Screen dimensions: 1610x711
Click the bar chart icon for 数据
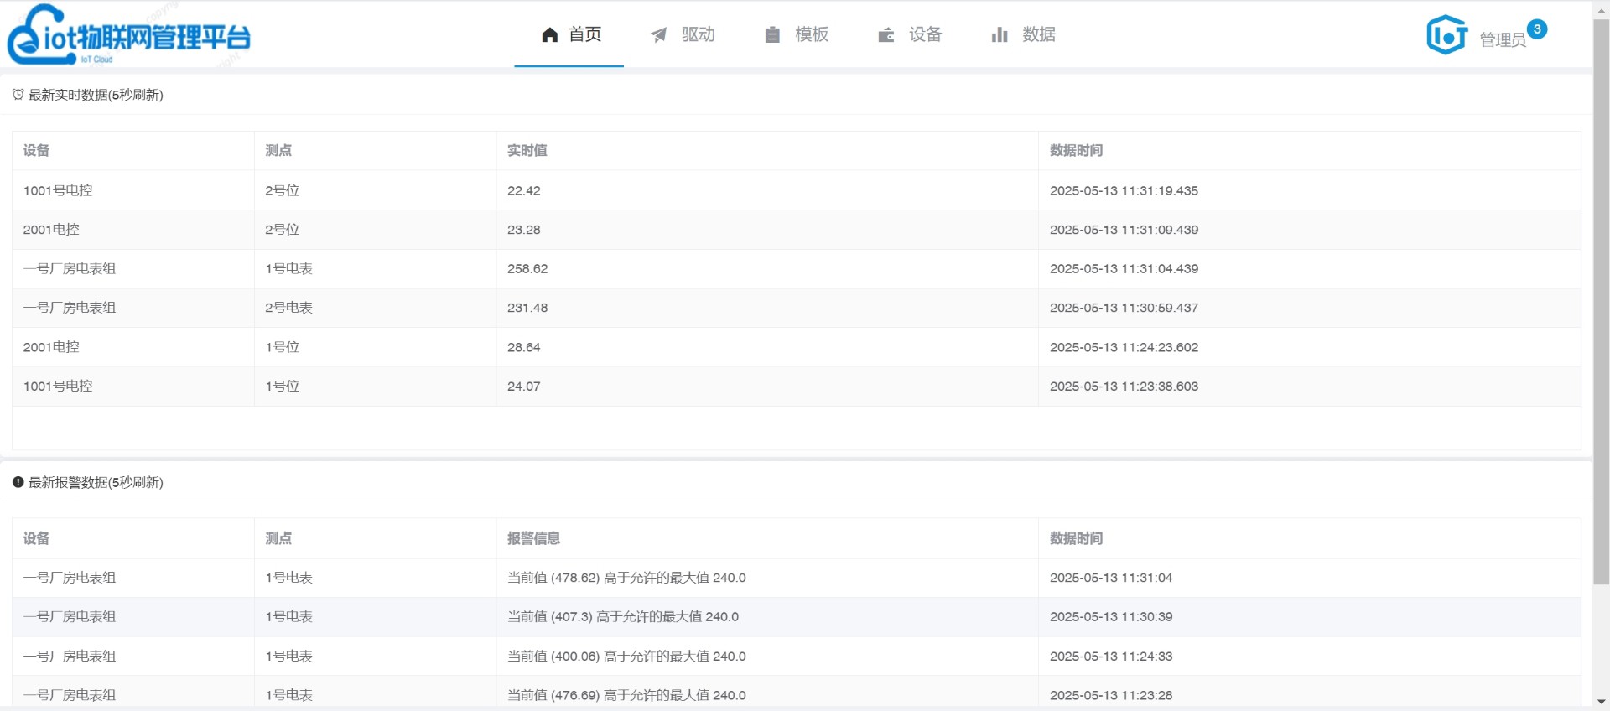coord(999,34)
